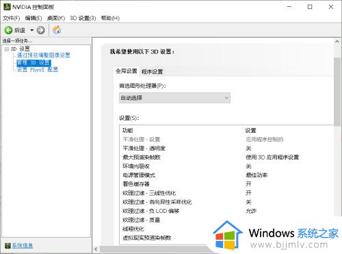Open the 系统信息 link
This screenshot has height=254, width=342.
pos(23,246)
